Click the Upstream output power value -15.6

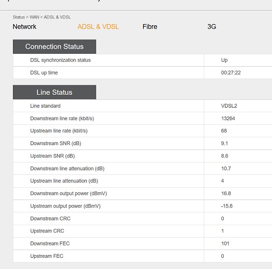coord(227,206)
